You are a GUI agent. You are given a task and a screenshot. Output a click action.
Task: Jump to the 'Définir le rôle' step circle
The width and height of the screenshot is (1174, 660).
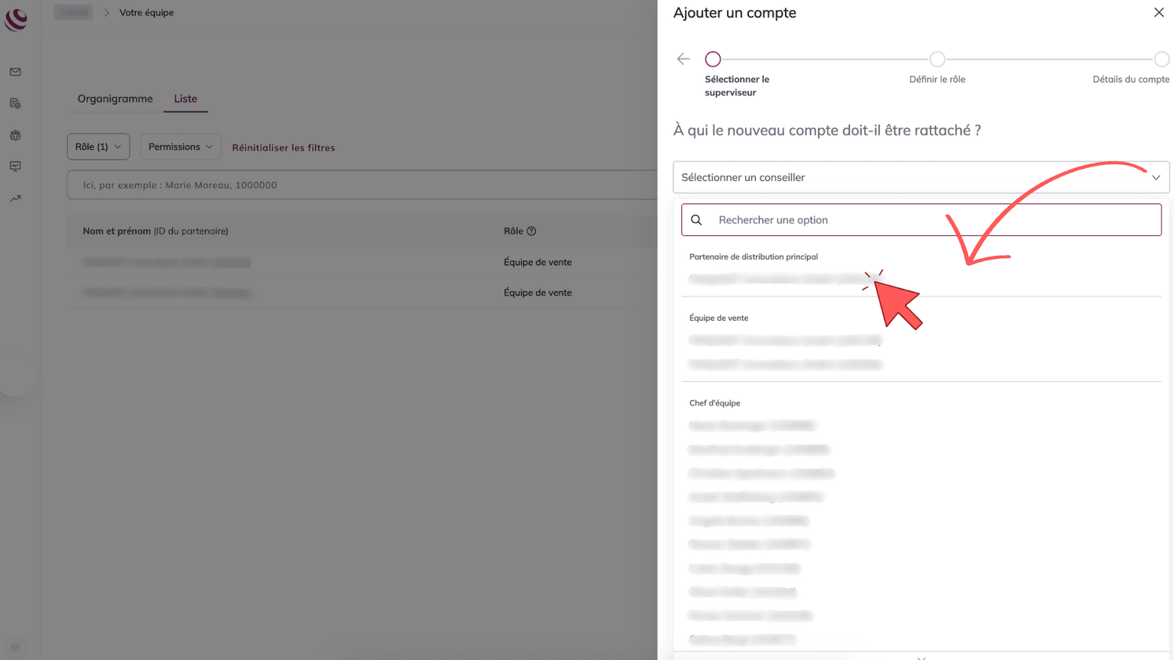coord(937,59)
